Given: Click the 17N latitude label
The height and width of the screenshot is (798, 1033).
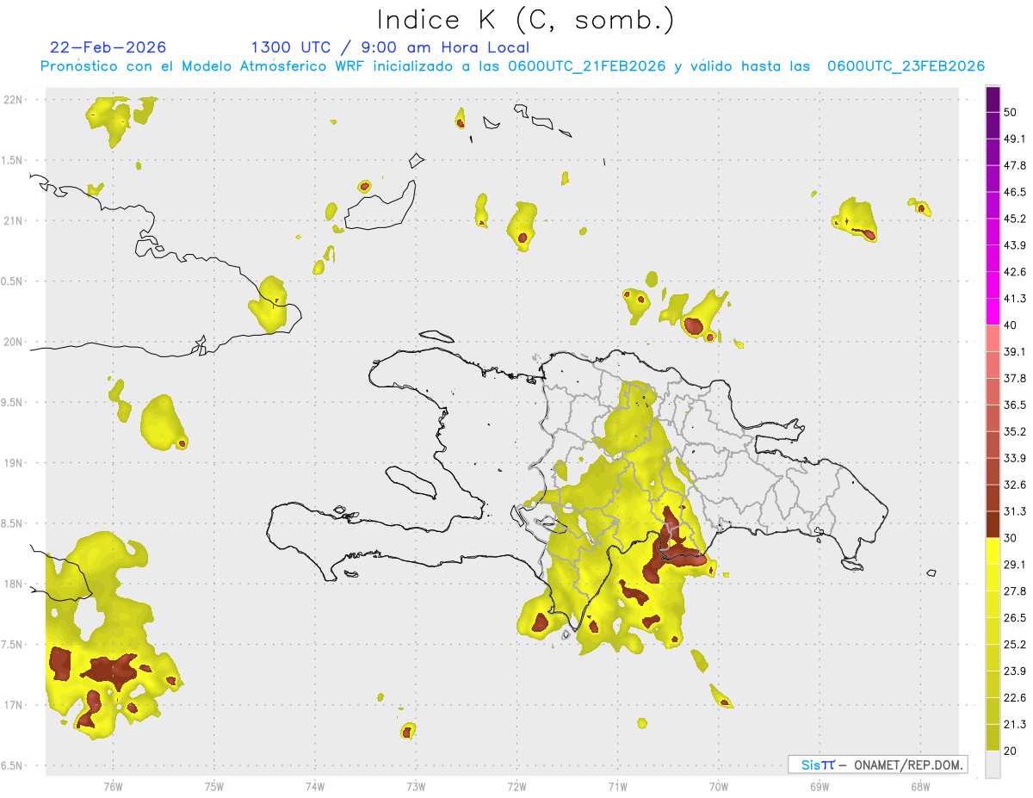Looking at the screenshot, I should click(x=15, y=705).
